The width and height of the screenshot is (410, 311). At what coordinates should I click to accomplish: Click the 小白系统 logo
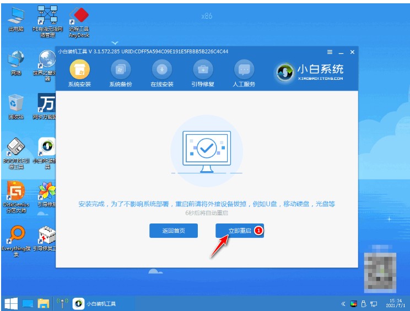[x=310, y=72]
